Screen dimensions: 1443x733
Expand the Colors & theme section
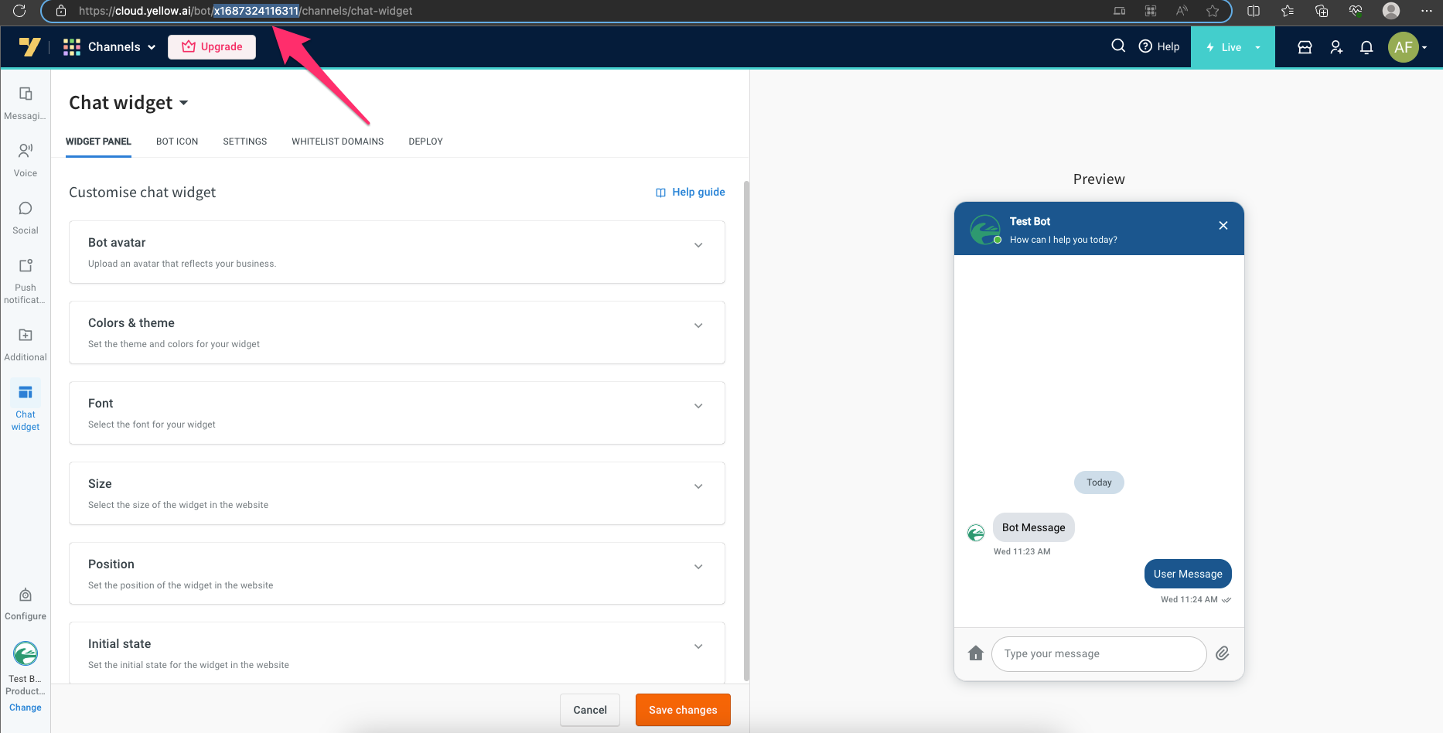click(x=397, y=332)
